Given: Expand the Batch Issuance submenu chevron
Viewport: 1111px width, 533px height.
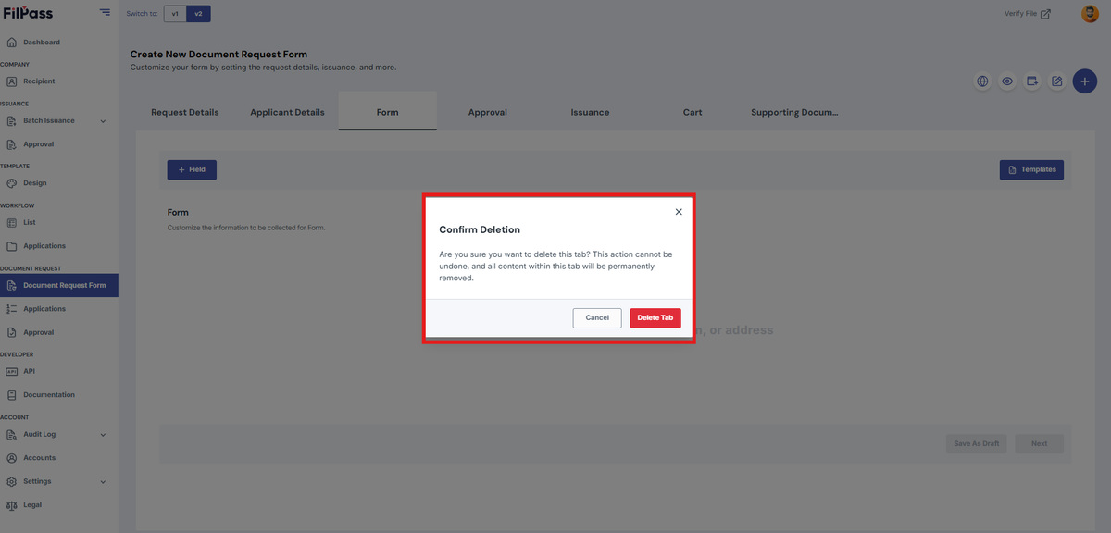Looking at the screenshot, I should [103, 121].
